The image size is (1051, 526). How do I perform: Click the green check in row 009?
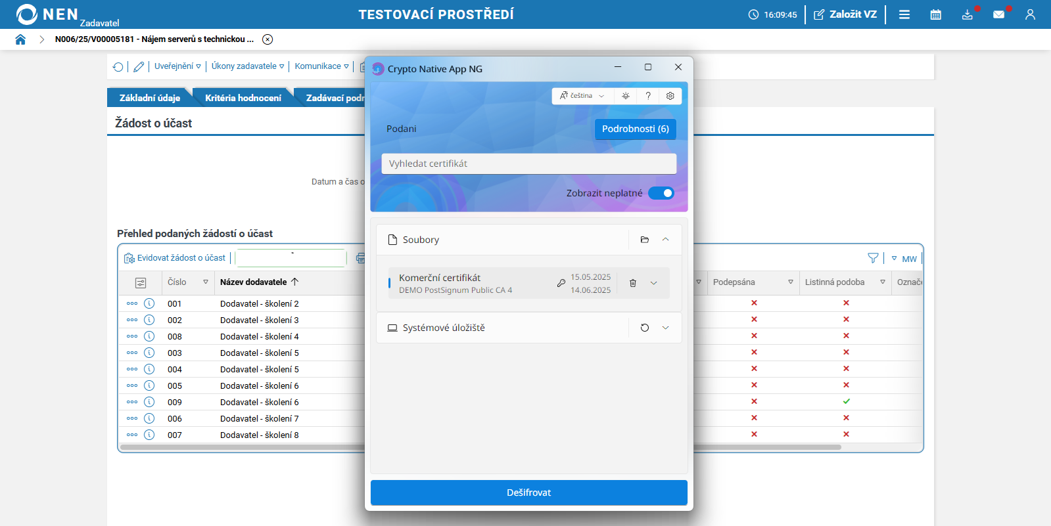(846, 401)
